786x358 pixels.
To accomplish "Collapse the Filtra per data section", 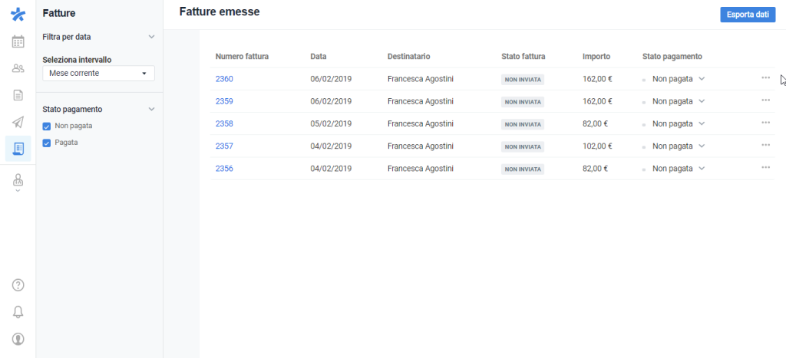I will point(151,37).
